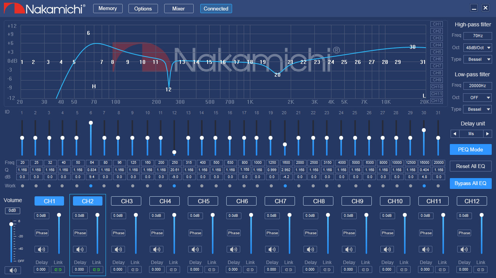
Task: Select CH12 in graph channel list
Action: pyautogui.click(x=437, y=101)
